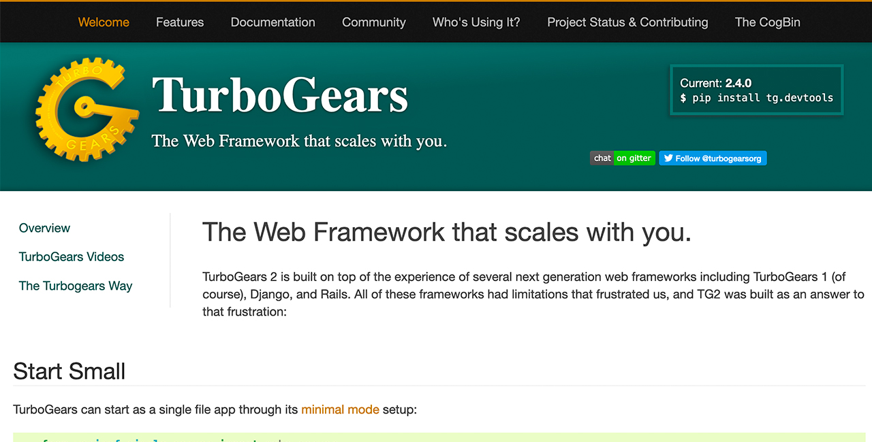Click the pip install tg.devtools command
The height and width of the screenshot is (442, 872).
coord(756,98)
